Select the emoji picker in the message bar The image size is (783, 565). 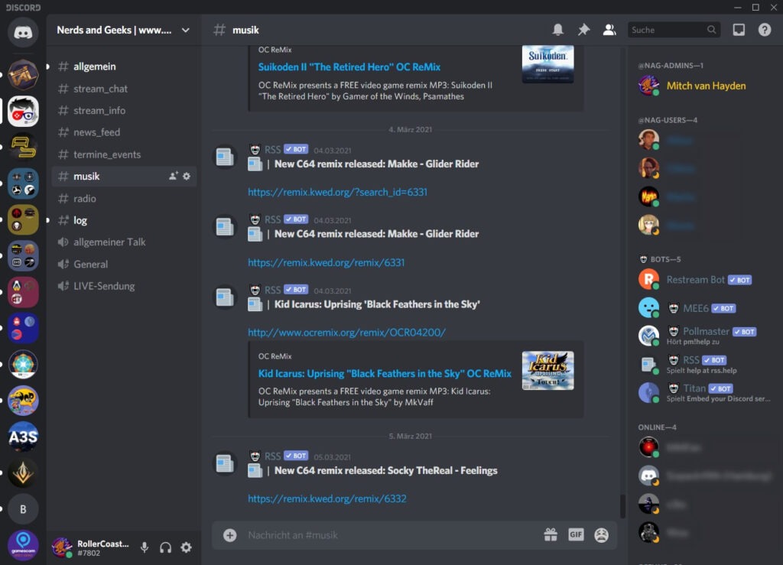coord(601,535)
